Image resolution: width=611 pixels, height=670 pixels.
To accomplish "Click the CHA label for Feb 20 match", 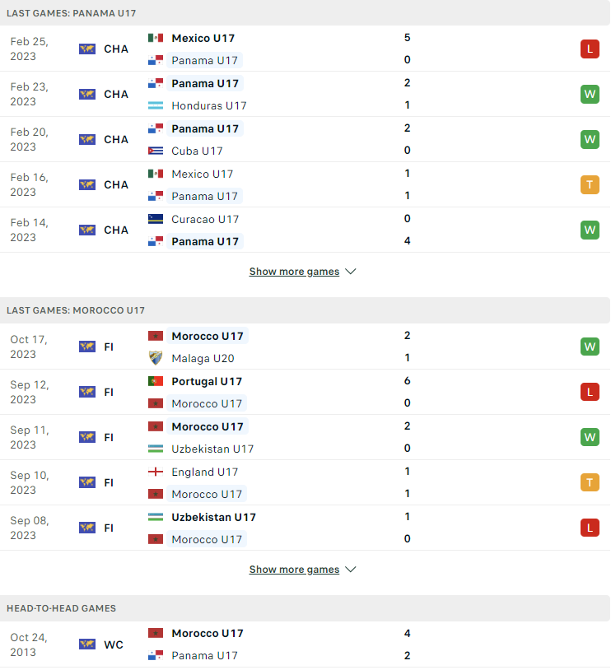I will click(x=116, y=140).
